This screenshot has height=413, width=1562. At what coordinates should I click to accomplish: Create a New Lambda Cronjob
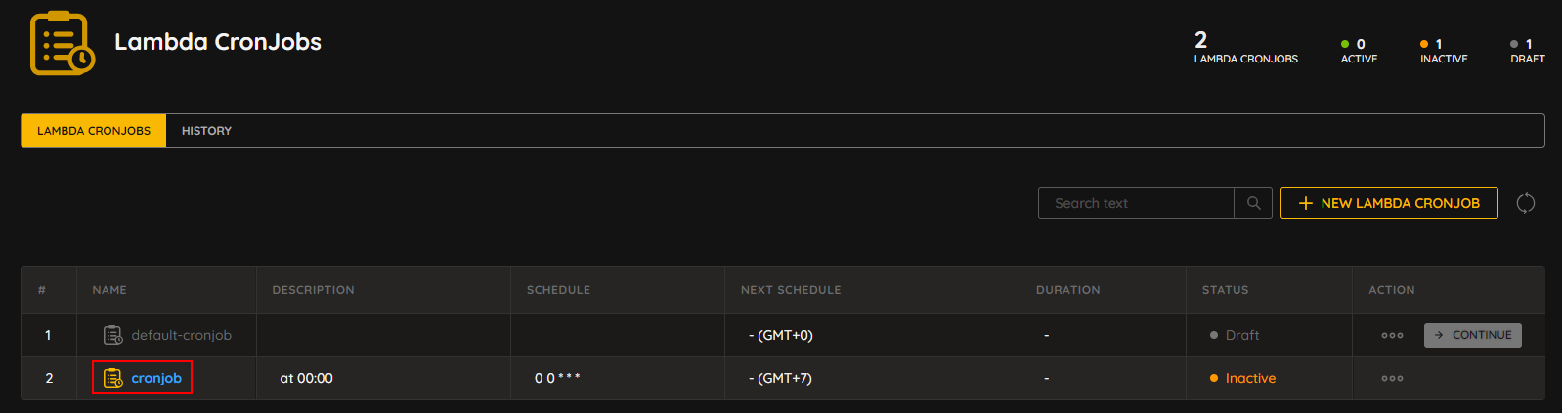[1389, 203]
